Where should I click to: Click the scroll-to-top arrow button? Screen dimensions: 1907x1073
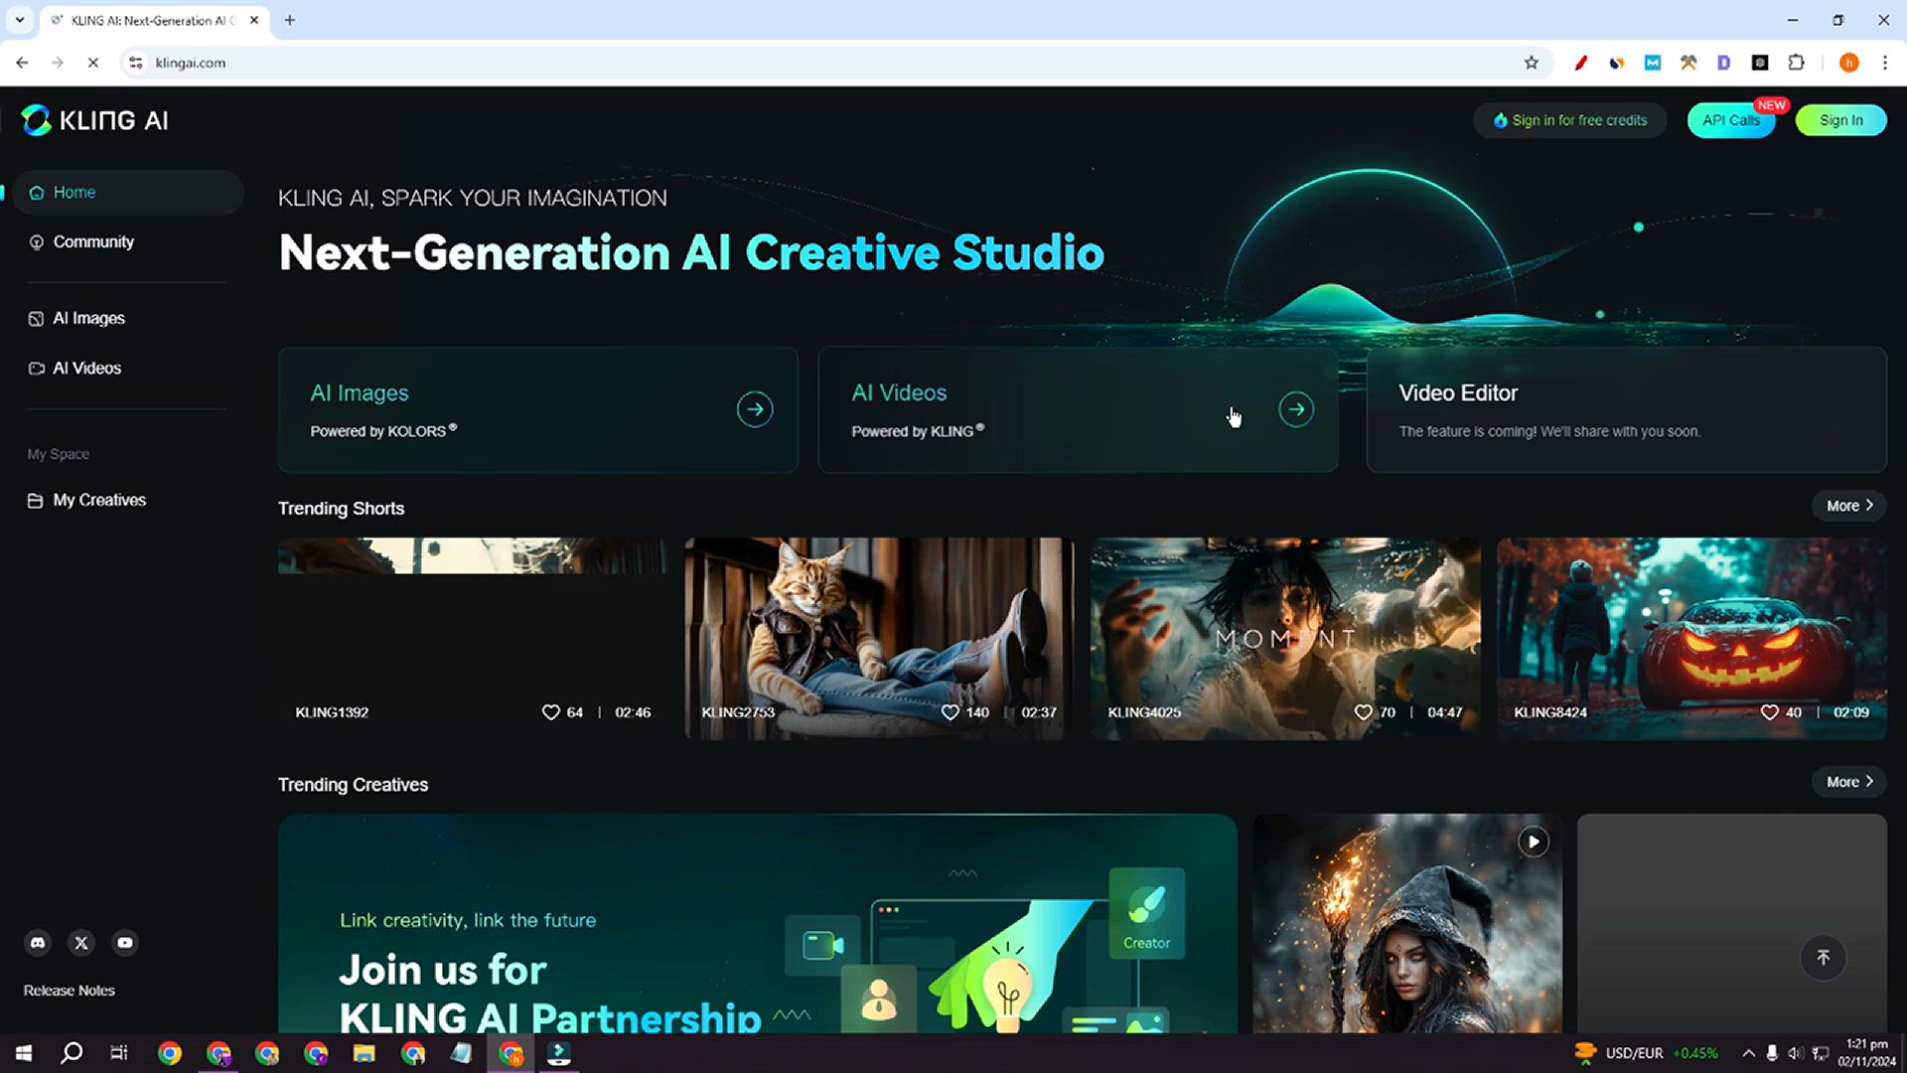(1823, 958)
